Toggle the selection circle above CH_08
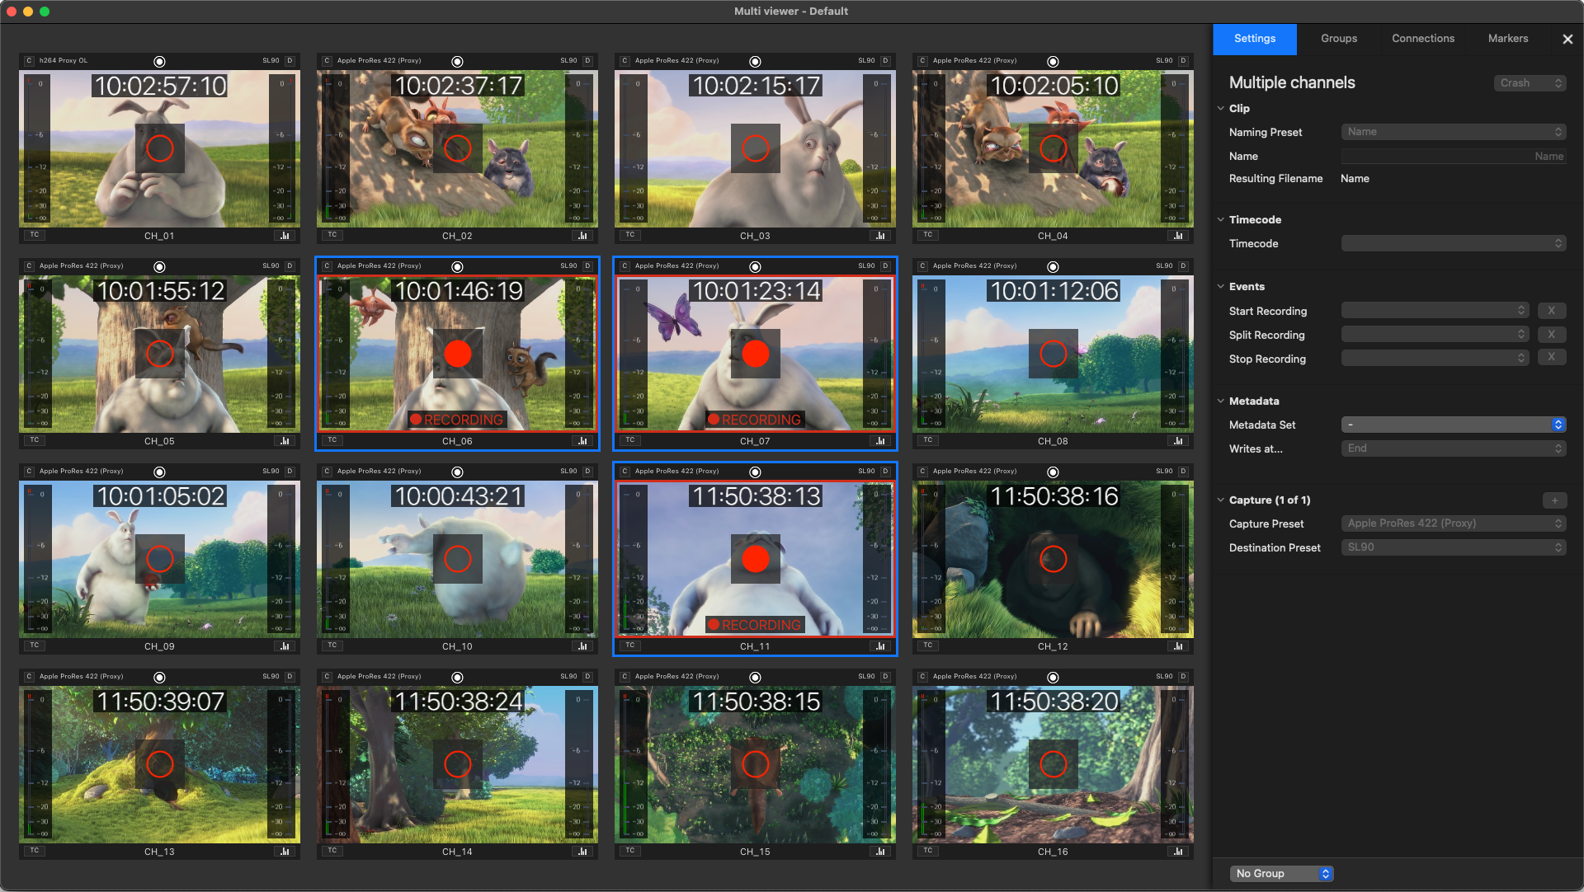 point(1054,267)
